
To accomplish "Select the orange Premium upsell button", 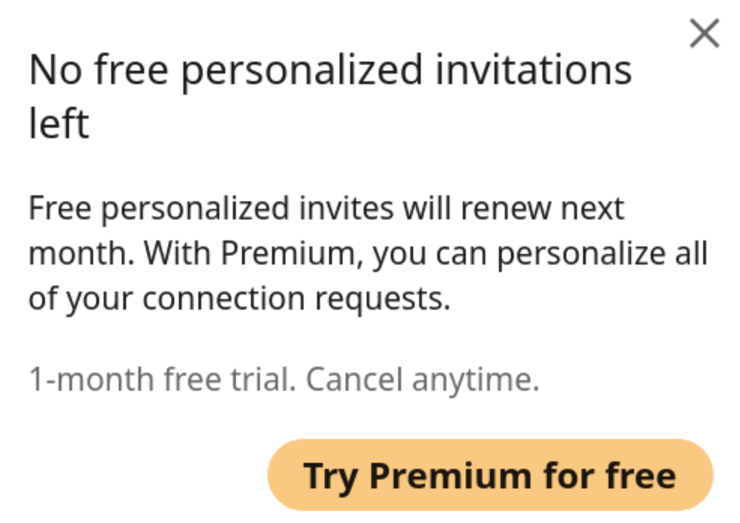I will tap(490, 475).
